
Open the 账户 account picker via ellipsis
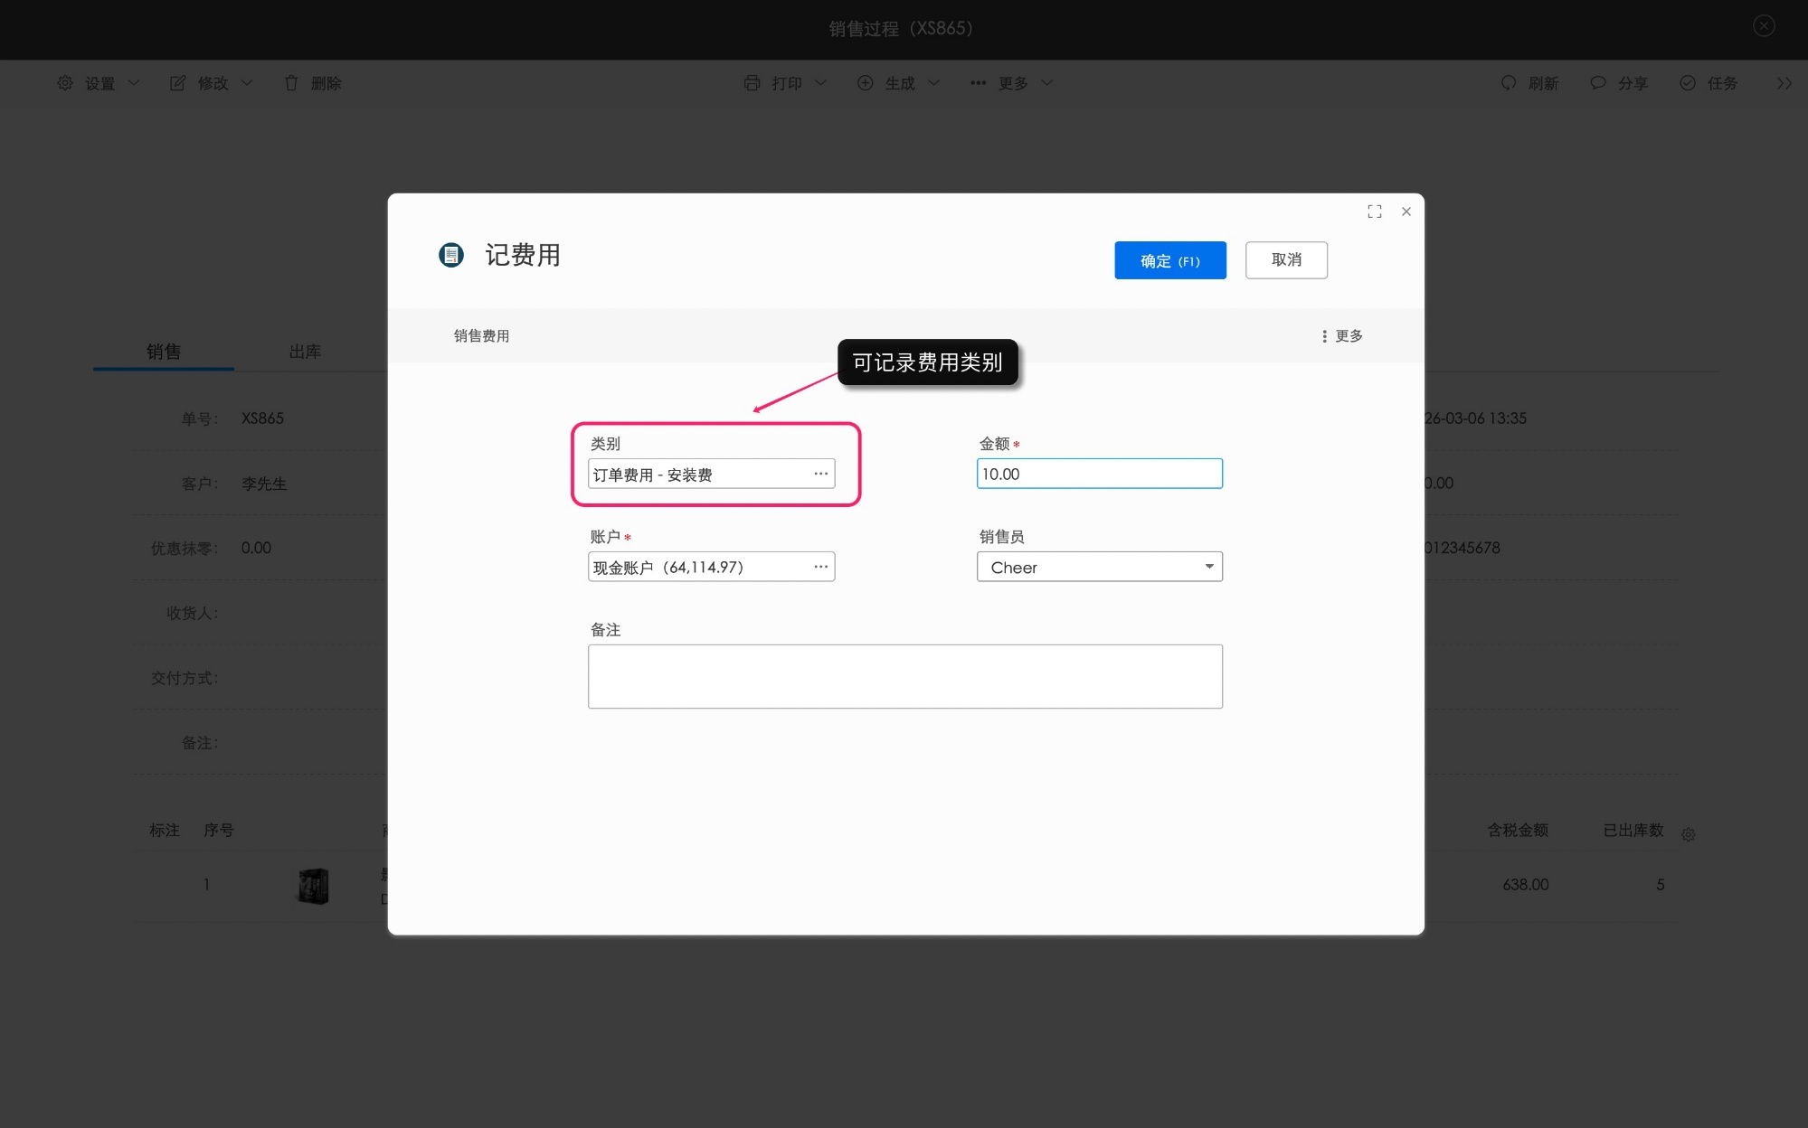pos(820,566)
